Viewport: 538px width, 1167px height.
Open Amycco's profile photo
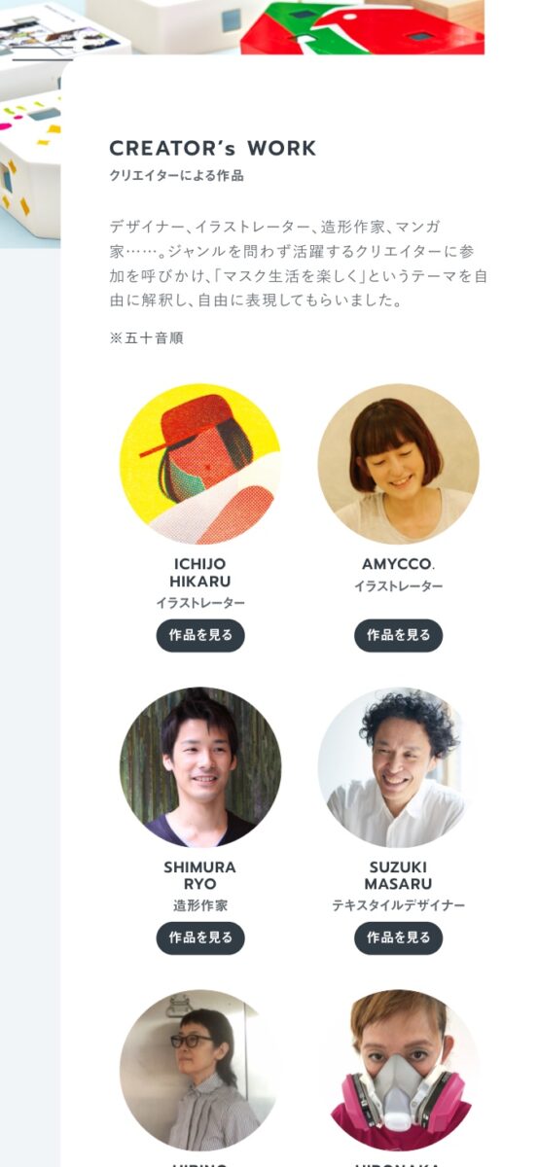[x=398, y=464]
